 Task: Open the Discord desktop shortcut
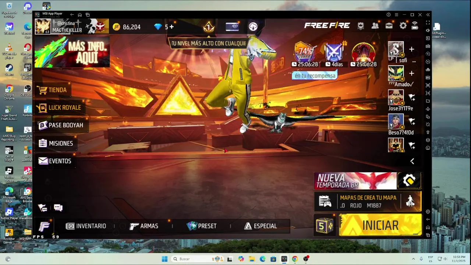coord(28,8)
